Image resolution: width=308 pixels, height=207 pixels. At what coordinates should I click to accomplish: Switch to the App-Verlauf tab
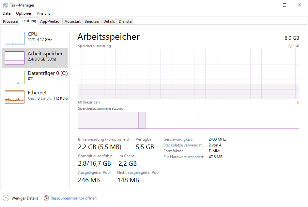50,21
